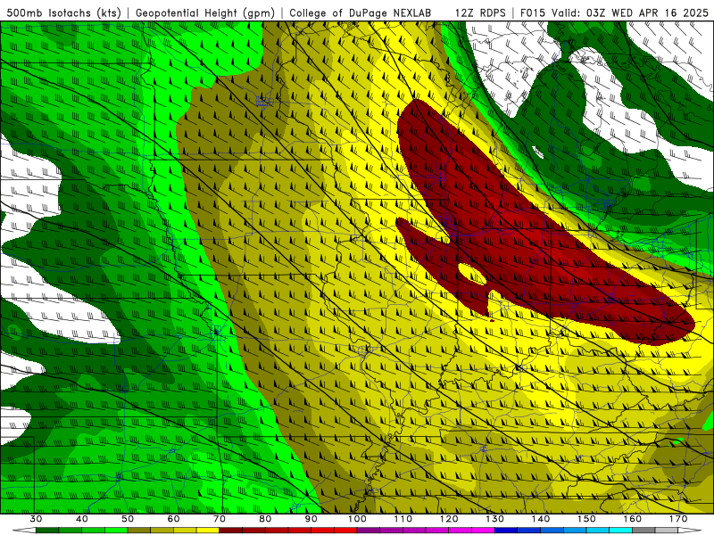
Task: Select the dark green 30-35 kt swatch
Action: 47,531
